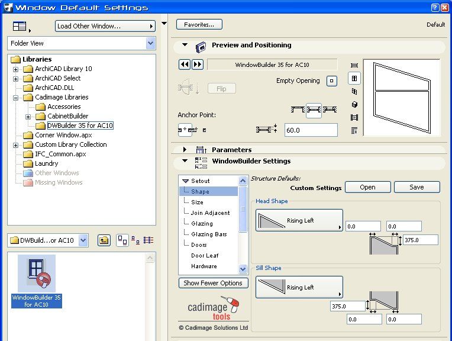Click Show Fewer Options button
Image resolution: width=452 pixels, height=341 pixels.
point(214,283)
